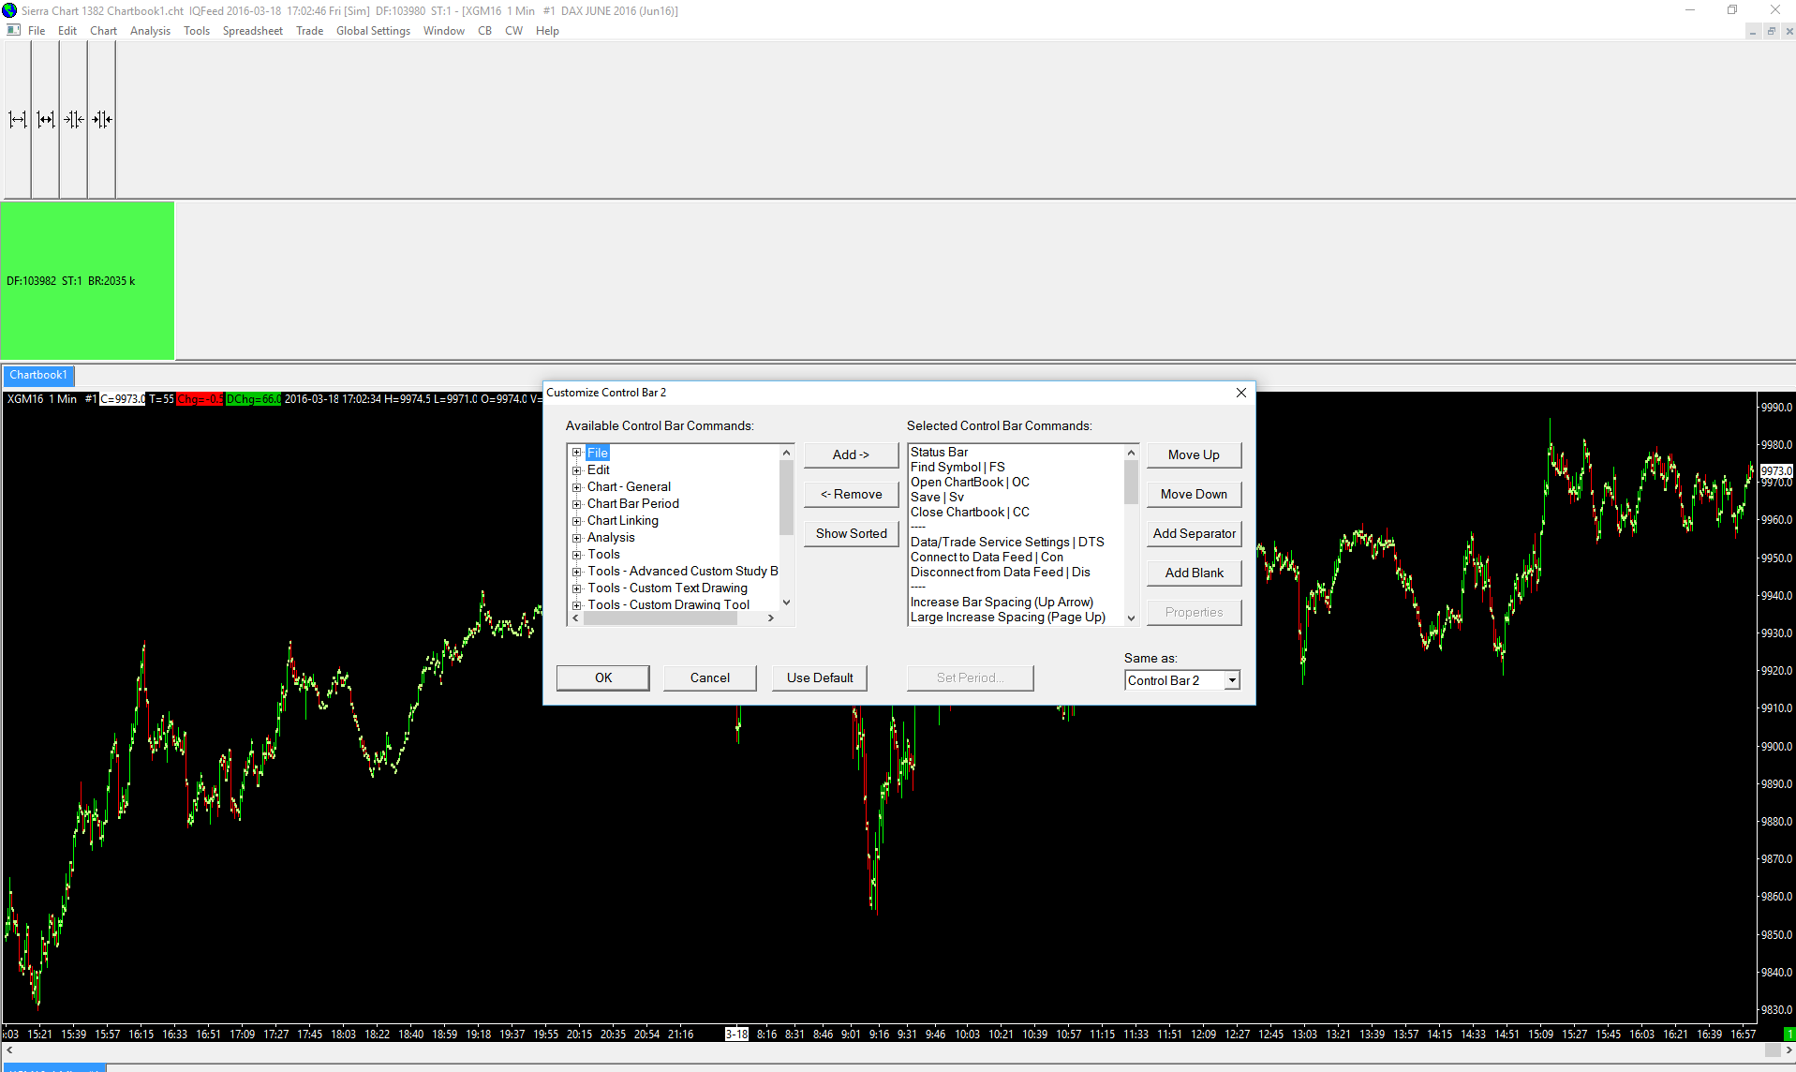Click the Show Sorted button

coord(851,533)
